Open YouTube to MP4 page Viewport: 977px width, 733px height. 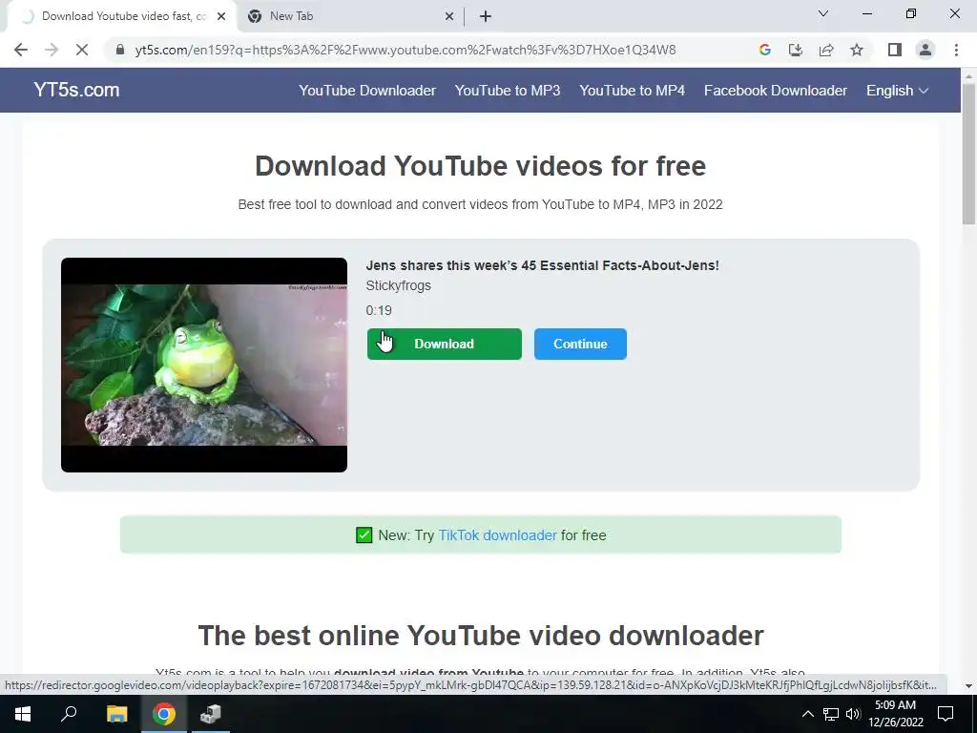[632, 91]
